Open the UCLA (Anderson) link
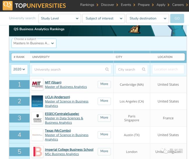The image size is (189, 159). [x=57, y=97]
